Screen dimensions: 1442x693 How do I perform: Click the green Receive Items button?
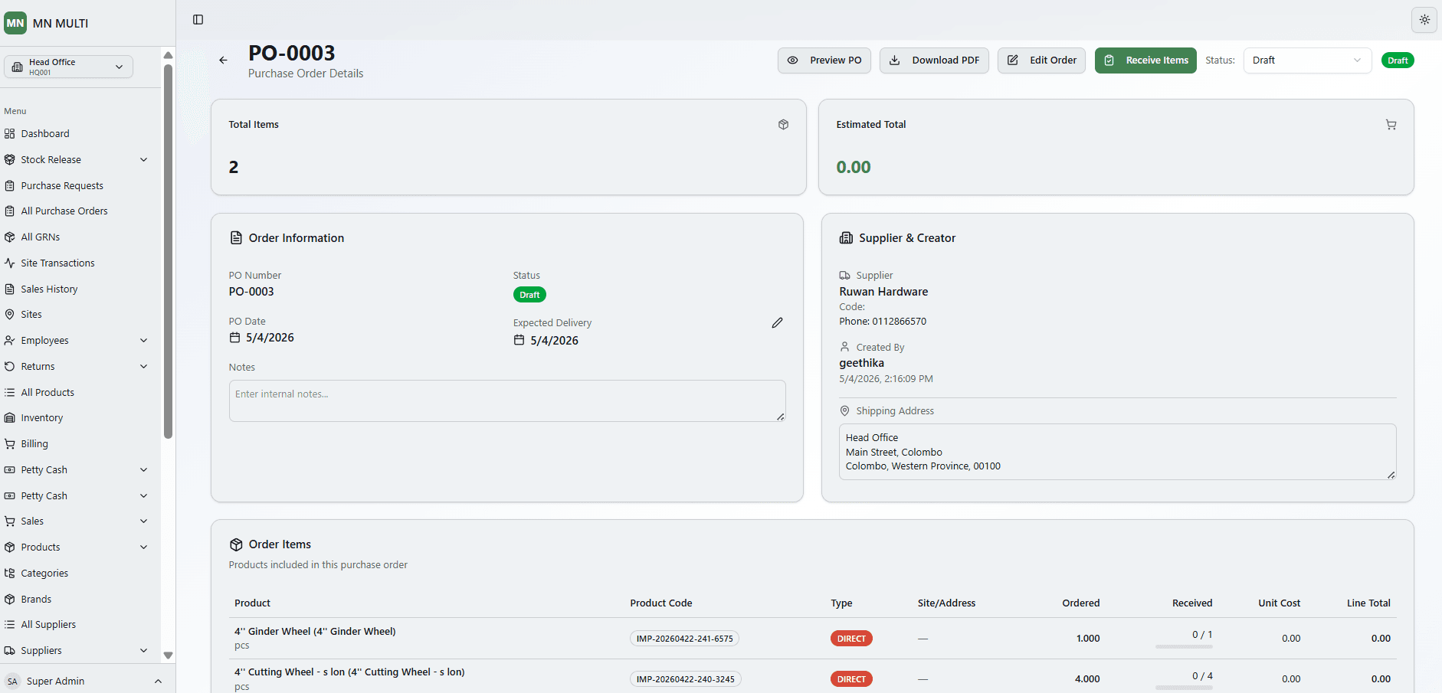click(1145, 60)
